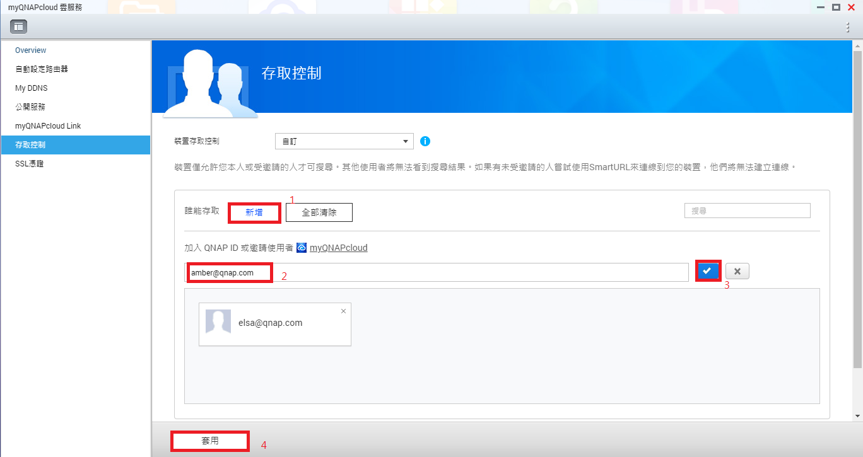Image resolution: width=863 pixels, height=457 pixels.
Task: Click the 存取控制 header title
Action: (291, 73)
